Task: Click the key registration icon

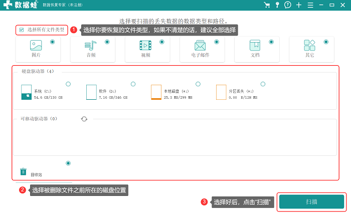Action: click(x=277, y=5)
